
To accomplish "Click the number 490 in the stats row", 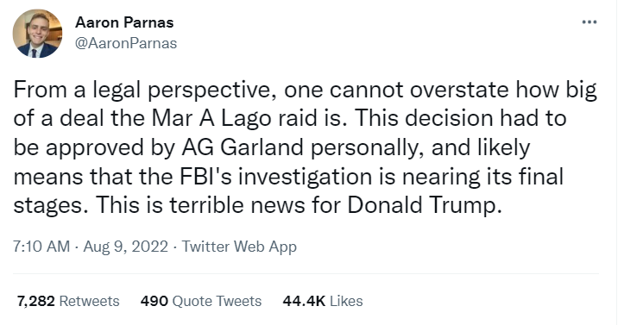I will click(154, 301).
